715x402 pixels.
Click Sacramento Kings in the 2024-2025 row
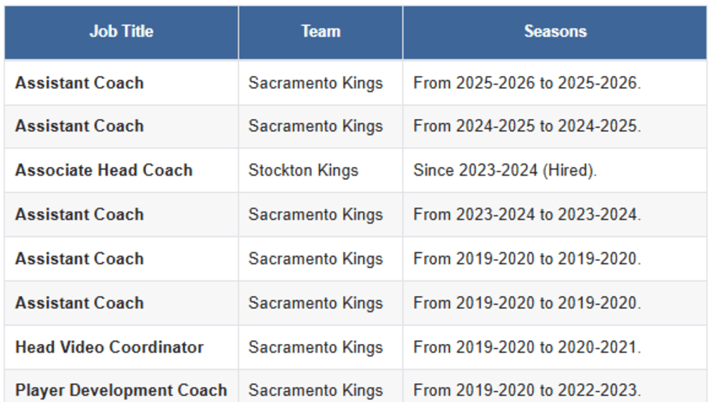(x=315, y=126)
